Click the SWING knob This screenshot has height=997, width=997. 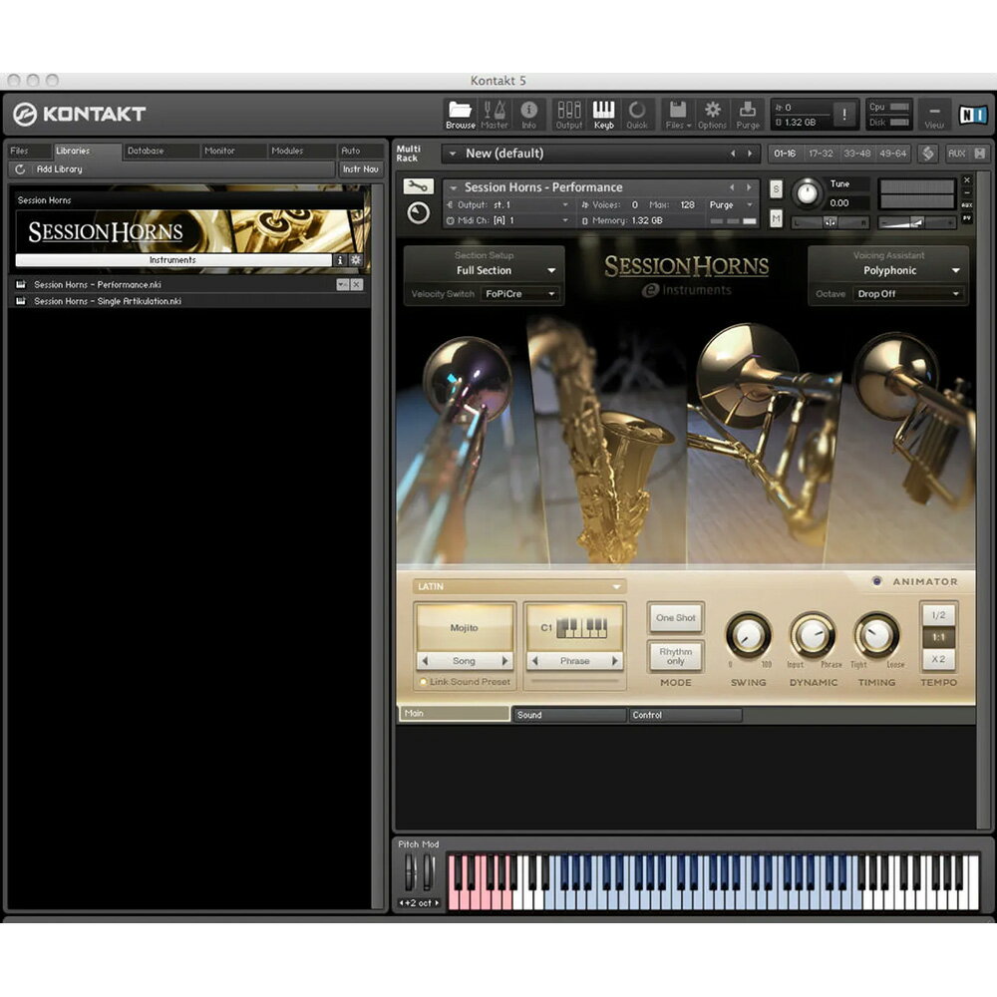point(749,634)
